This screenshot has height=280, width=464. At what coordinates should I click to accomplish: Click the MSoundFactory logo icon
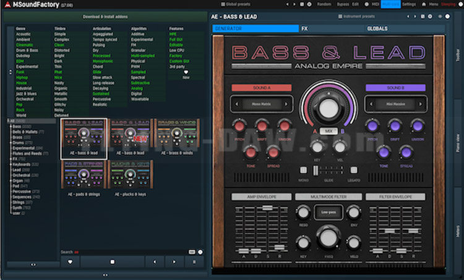tap(7, 4)
